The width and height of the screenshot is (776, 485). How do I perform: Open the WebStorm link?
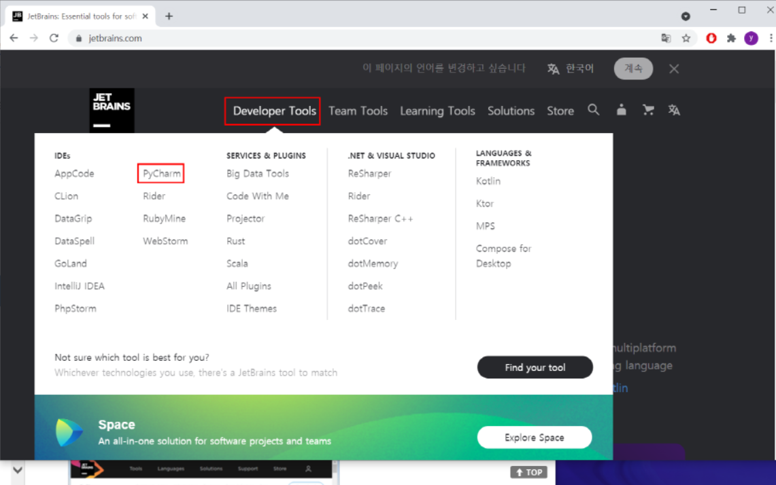[165, 241]
